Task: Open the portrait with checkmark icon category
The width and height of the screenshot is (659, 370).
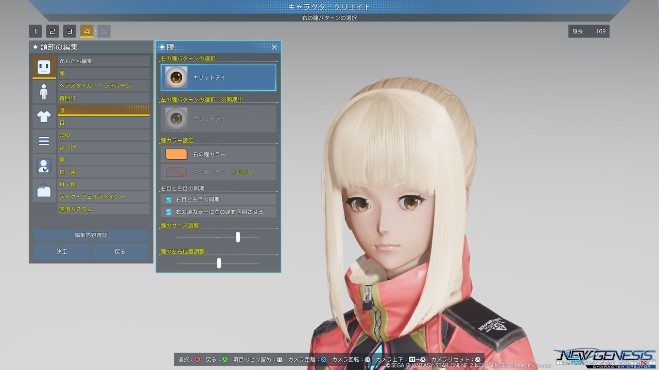Action: (44, 165)
